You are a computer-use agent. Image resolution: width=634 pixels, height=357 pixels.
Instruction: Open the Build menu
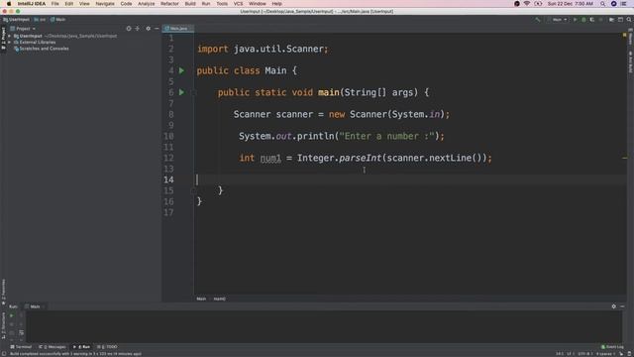coord(190,4)
